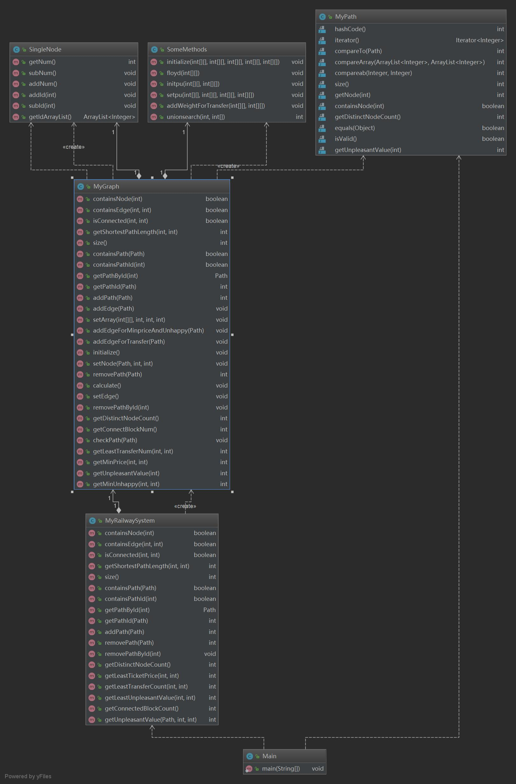Select getIdArrayList() in SingleNode
516x784 pixels.
[x=50, y=117]
